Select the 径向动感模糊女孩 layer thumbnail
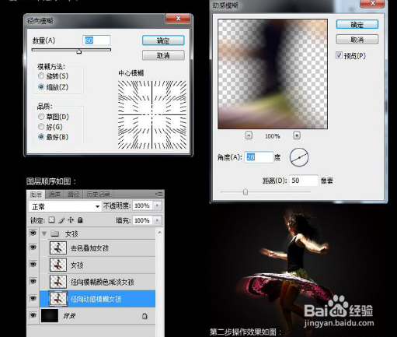The image size is (397, 337). click(x=58, y=299)
